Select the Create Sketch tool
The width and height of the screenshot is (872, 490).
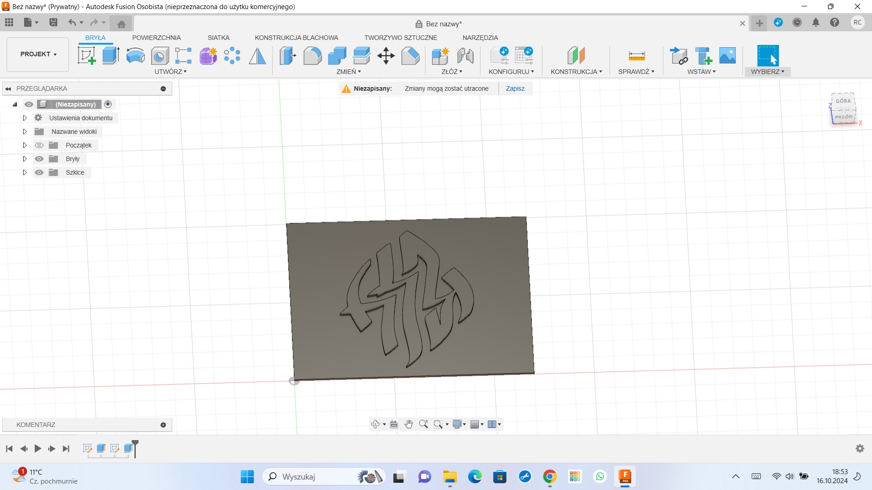(x=86, y=56)
